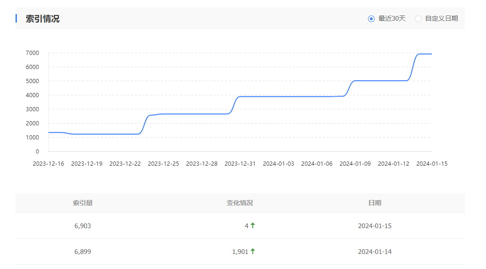Viewport: 486px width, 269px height.
Task: Click the 变化情况 column header
Action: coord(240,203)
